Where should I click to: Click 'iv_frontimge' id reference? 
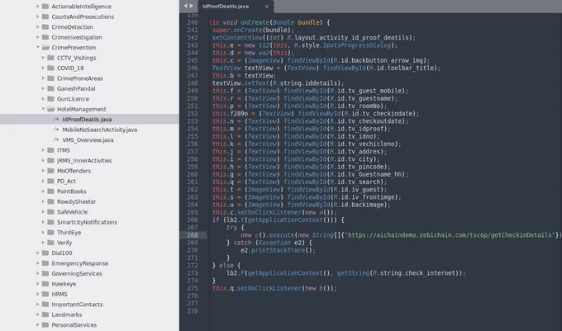coord(373,197)
